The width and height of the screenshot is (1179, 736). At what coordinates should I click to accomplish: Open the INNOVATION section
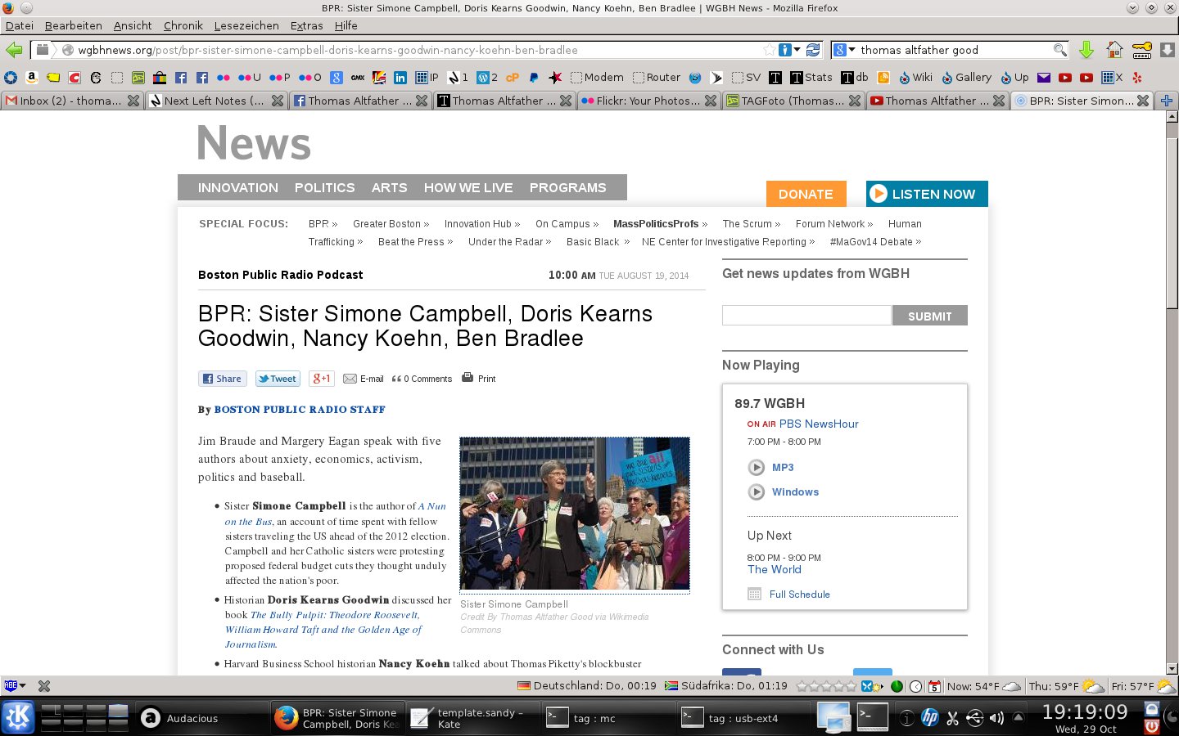coord(238,187)
